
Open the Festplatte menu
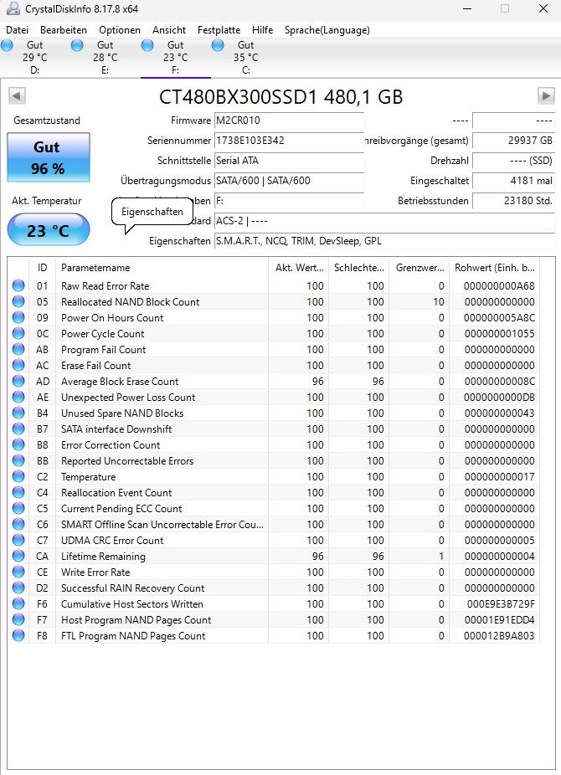pos(219,29)
